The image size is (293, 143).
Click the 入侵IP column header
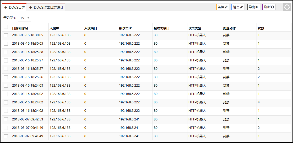55,28
